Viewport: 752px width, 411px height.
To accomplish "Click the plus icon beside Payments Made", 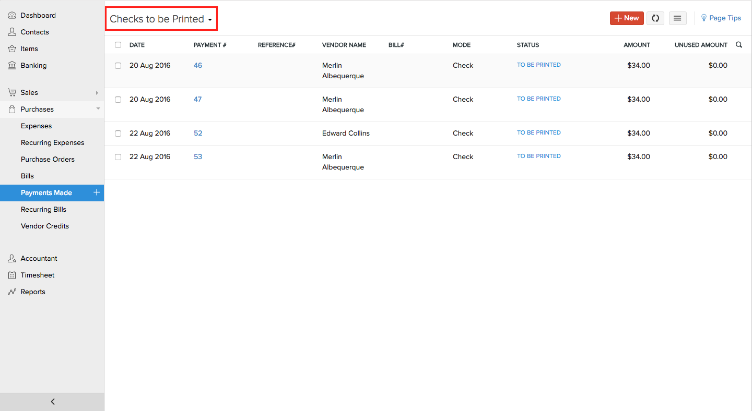I will point(96,192).
